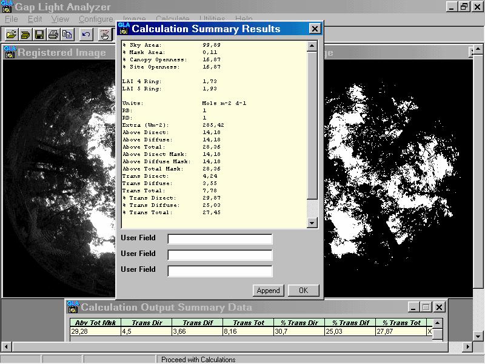
Task: Click the "Abv Tot Msk" column header
Action: click(x=95, y=323)
